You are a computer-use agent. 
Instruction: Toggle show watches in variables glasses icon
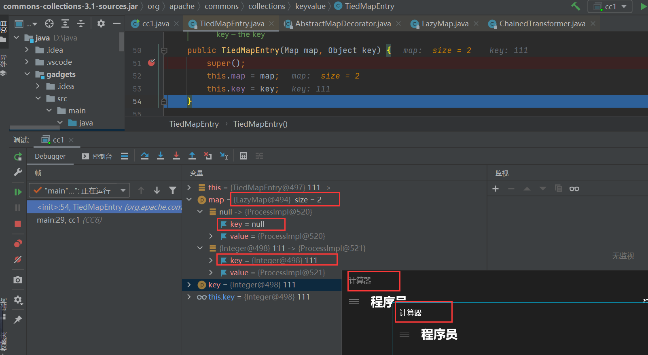[574, 189]
